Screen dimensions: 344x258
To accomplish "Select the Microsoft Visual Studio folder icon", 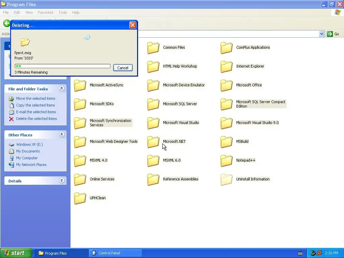I will tap(153, 123).
